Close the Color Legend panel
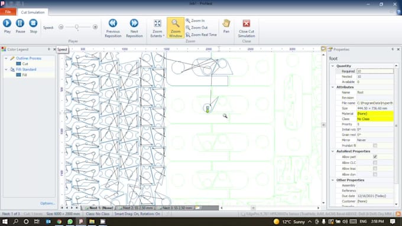Image resolution: width=402 pixels, height=226 pixels. pyautogui.click(x=54, y=49)
